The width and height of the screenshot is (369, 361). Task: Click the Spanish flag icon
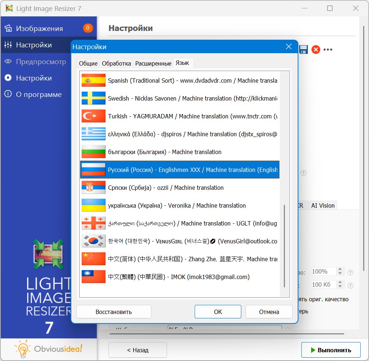click(94, 81)
